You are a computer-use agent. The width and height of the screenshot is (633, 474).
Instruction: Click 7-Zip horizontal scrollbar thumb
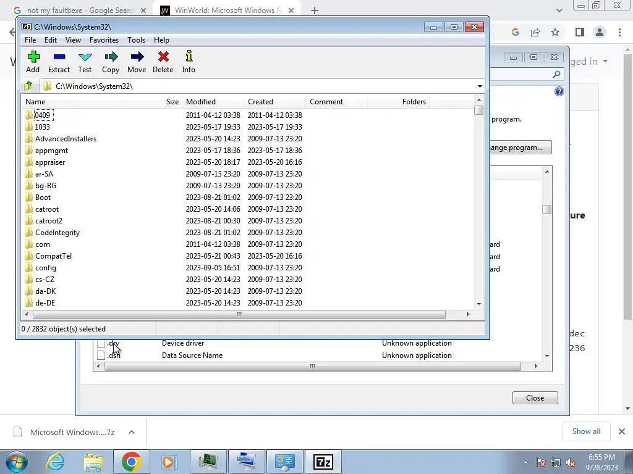pos(239,314)
